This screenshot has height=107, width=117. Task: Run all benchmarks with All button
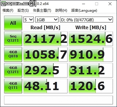[13, 23]
